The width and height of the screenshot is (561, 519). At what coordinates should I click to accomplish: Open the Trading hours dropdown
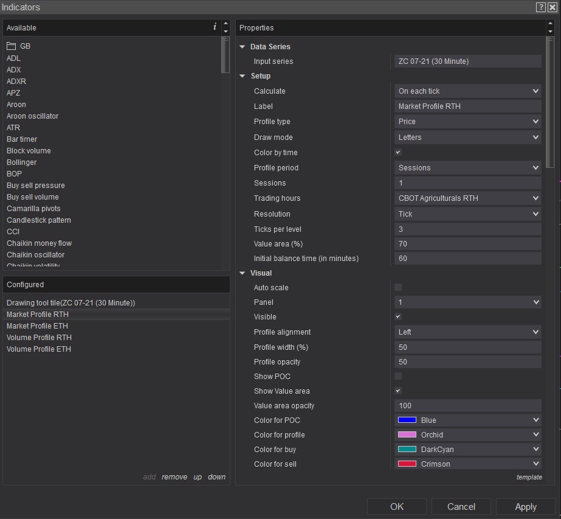pos(467,198)
